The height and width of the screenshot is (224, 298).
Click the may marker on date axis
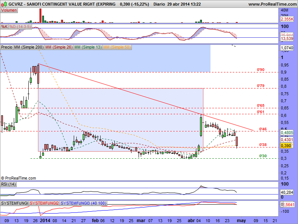pyautogui.click(x=241, y=221)
